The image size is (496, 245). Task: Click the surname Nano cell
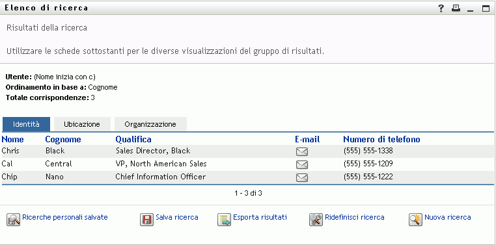tap(55, 177)
